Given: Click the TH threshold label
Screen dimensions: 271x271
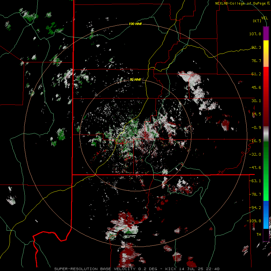Looking at the screenshot, I should coord(259,234).
